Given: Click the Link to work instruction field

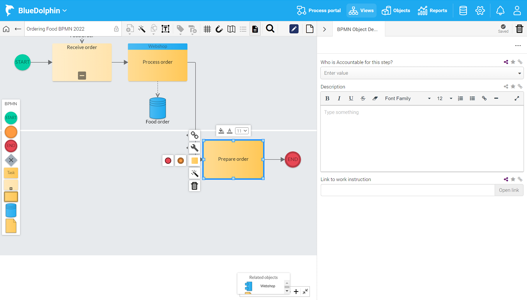Looking at the screenshot, I should click(x=408, y=190).
